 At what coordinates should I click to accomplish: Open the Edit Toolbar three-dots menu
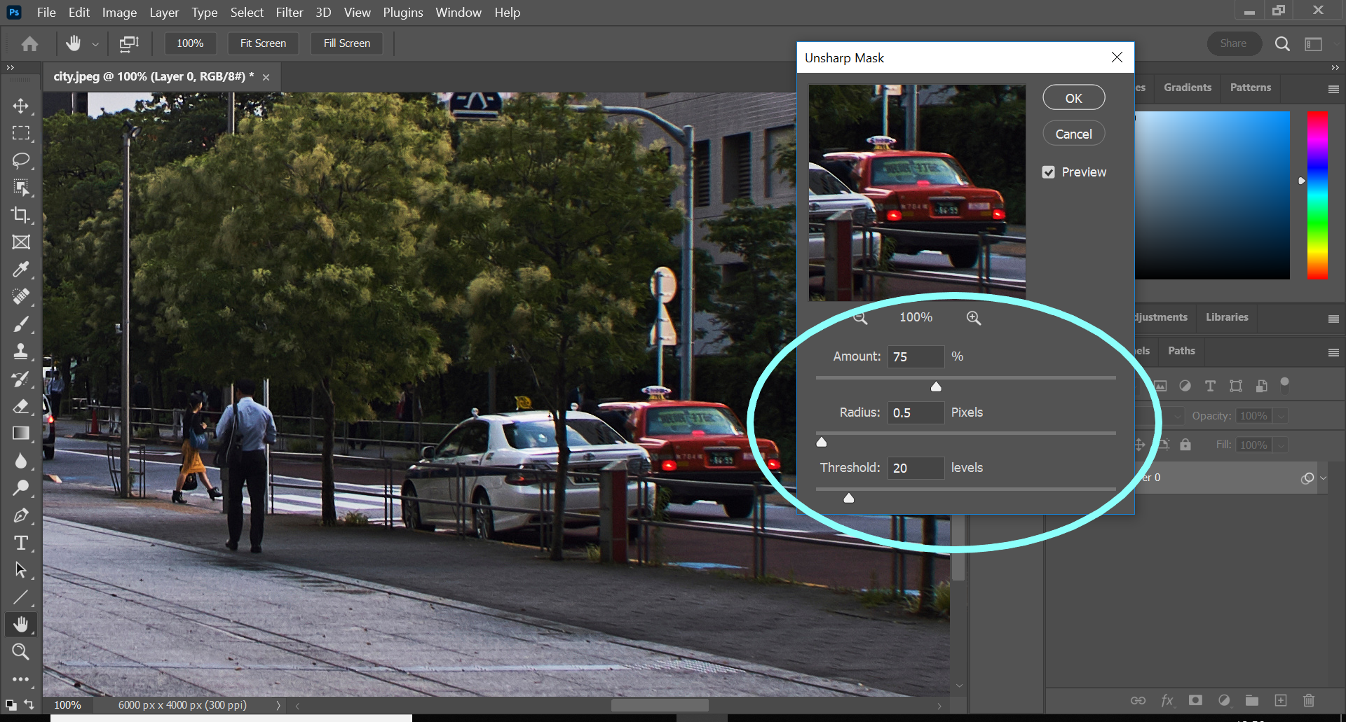tap(21, 679)
